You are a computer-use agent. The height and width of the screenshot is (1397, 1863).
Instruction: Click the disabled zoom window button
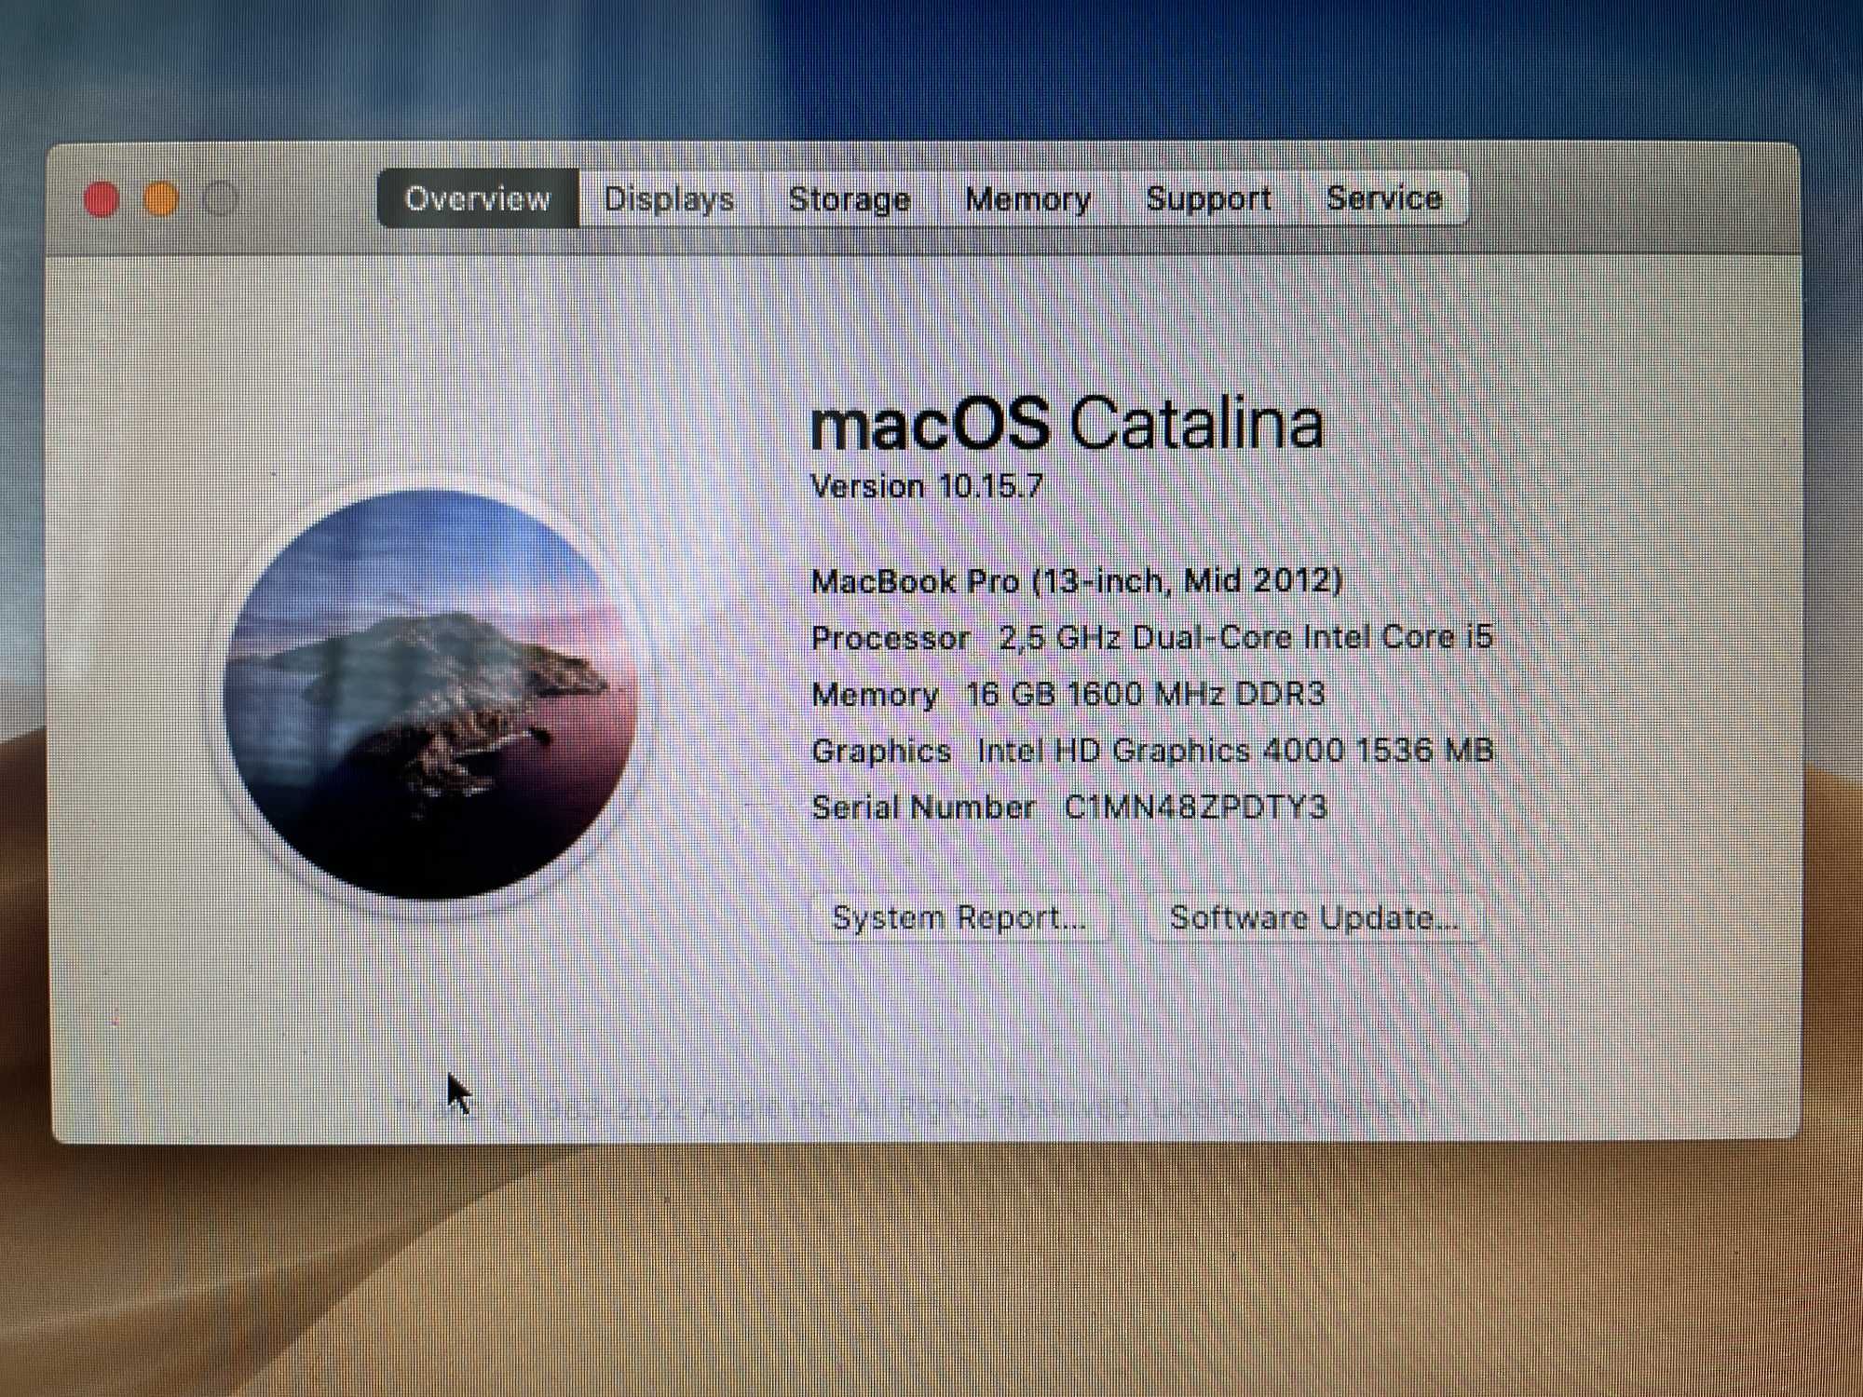tap(221, 199)
